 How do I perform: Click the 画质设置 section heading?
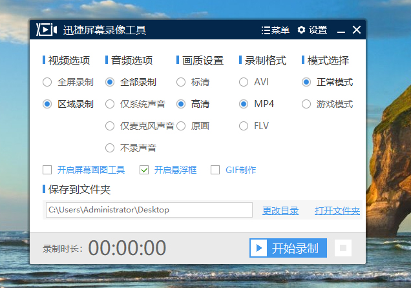[203, 61]
